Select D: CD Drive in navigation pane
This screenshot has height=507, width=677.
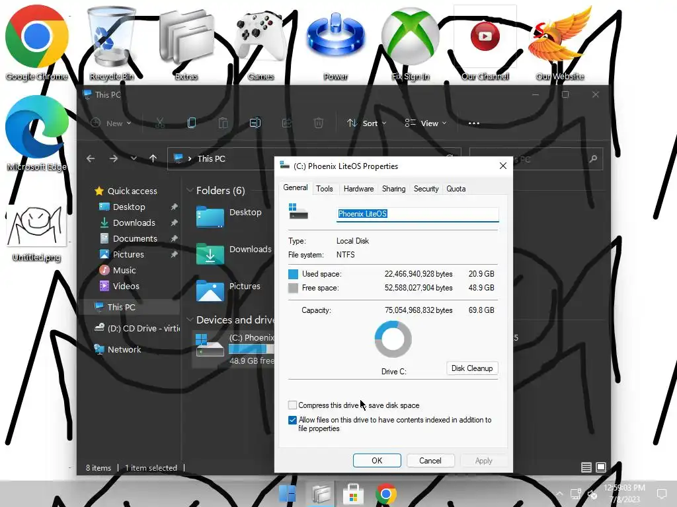click(138, 329)
